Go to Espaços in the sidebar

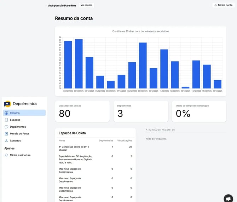coord(15,120)
